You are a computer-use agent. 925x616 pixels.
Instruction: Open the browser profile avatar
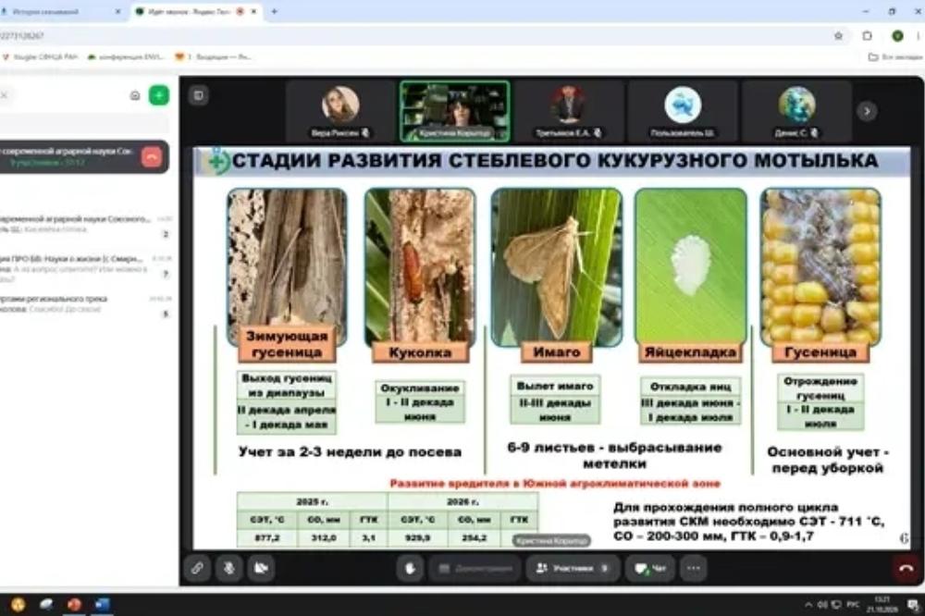pyautogui.click(x=897, y=36)
